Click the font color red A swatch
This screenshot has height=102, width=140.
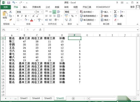32,20
